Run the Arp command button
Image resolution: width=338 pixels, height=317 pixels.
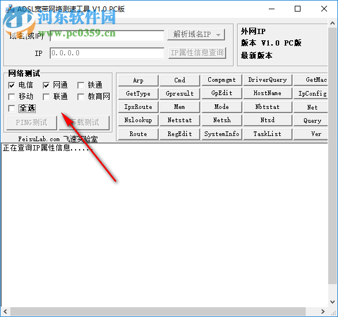click(138, 80)
